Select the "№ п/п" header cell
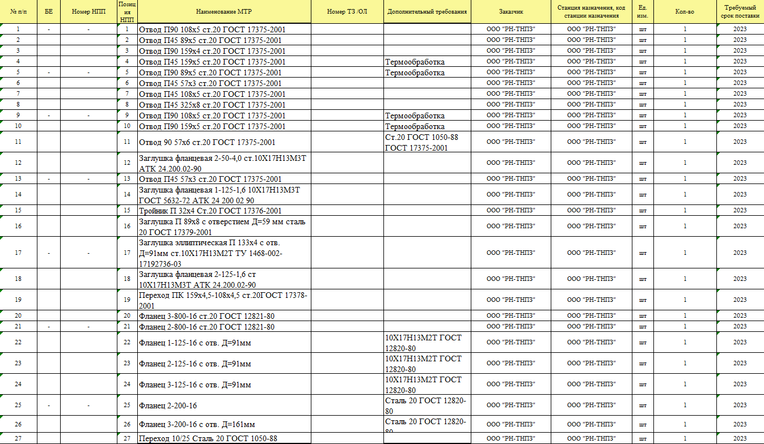 [x=18, y=11]
